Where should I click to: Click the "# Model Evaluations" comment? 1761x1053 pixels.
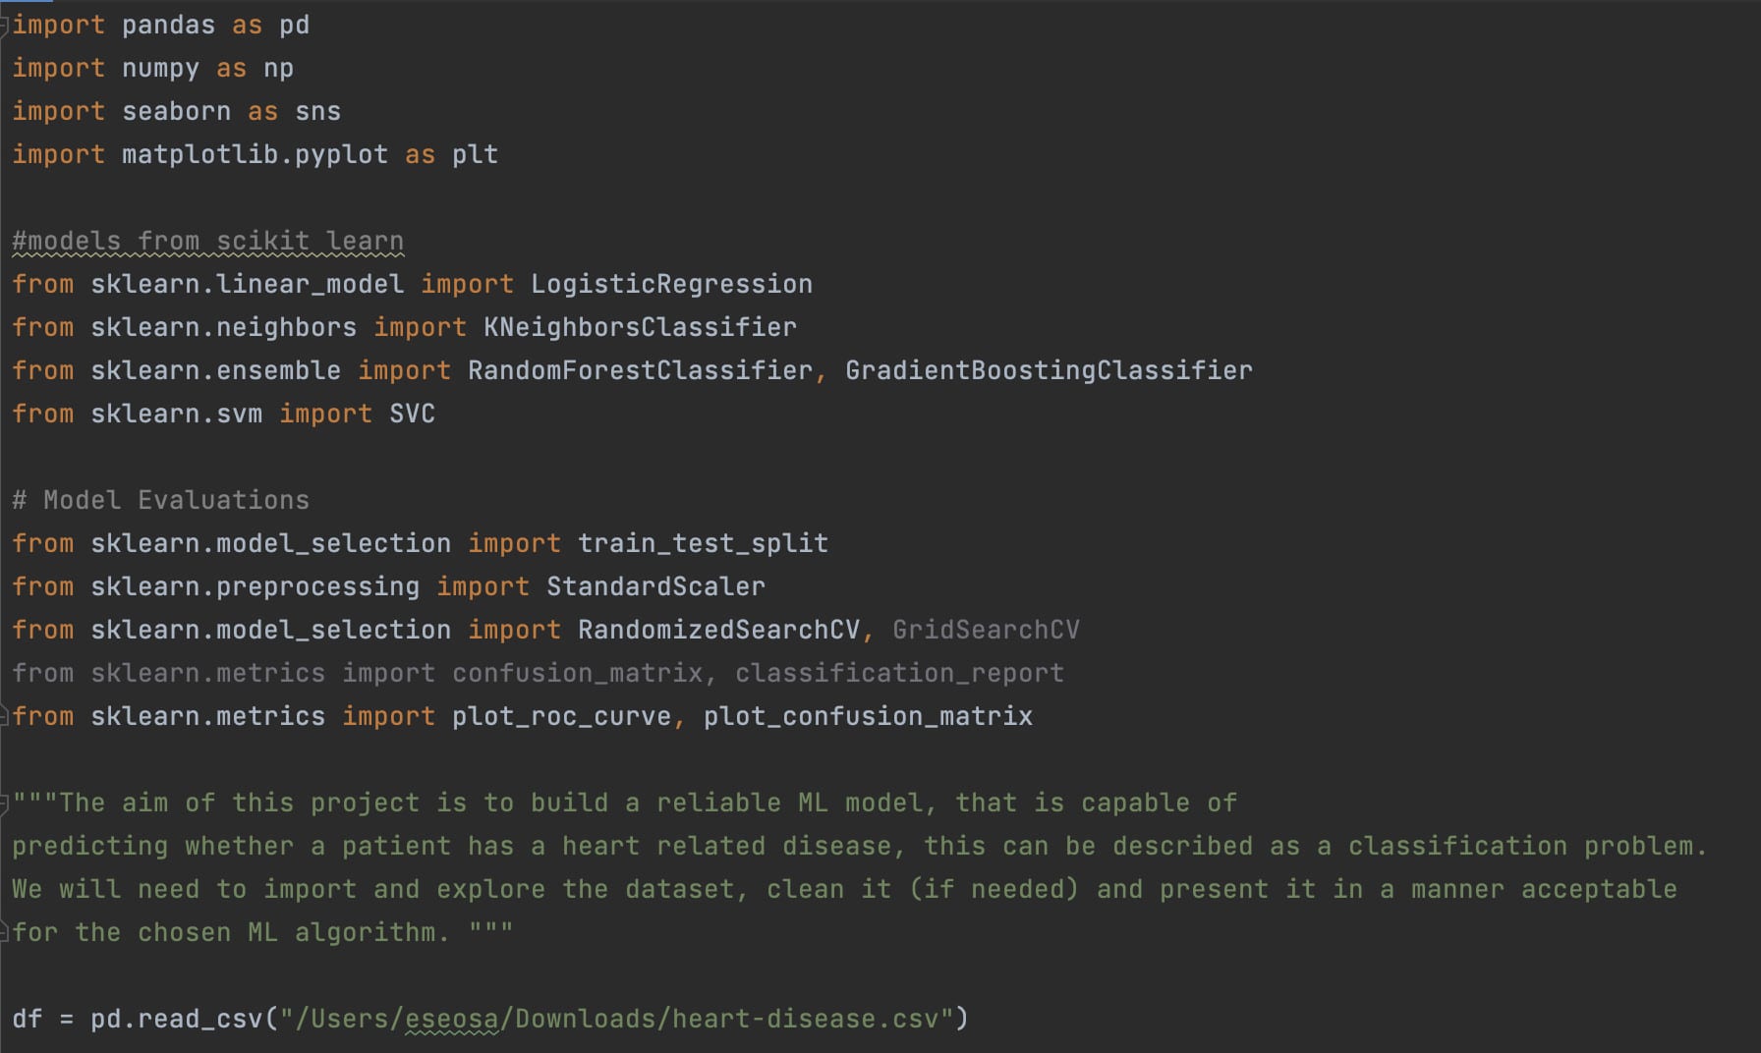[x=160, y=501]
